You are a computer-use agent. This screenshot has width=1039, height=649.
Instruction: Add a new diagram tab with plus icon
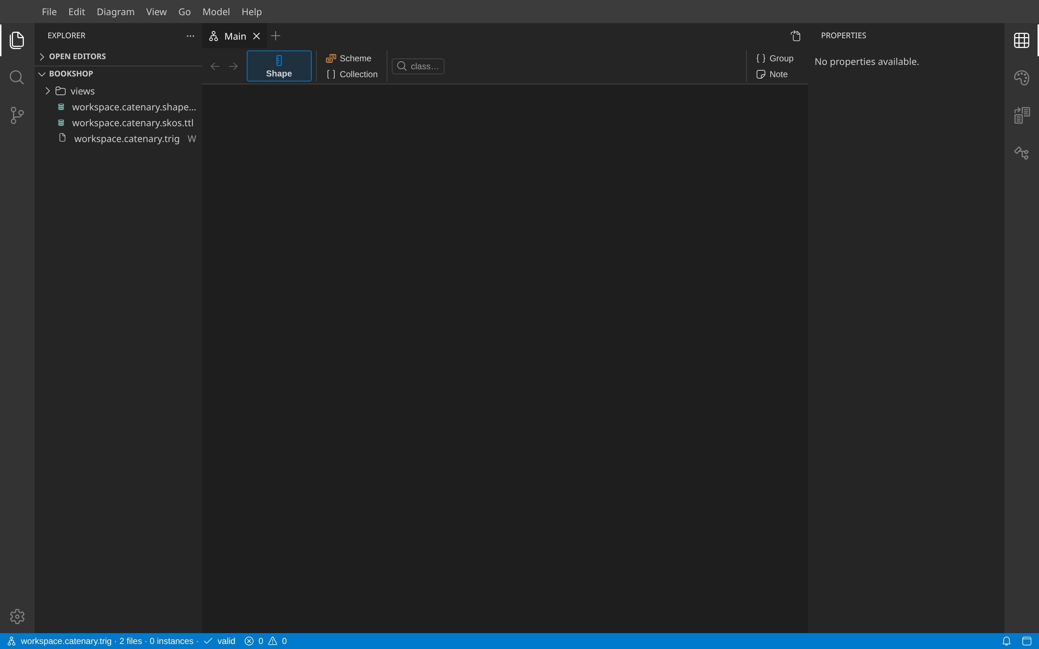click(x=276, y=36)
